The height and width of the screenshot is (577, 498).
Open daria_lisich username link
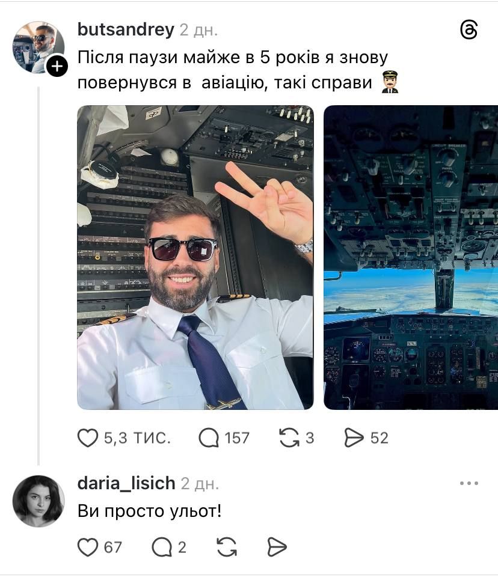pos(126,483)
